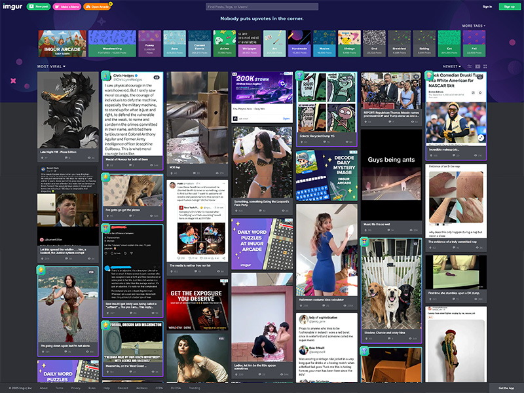Downvote the 'Guys being ants' post

pos(377,230)
